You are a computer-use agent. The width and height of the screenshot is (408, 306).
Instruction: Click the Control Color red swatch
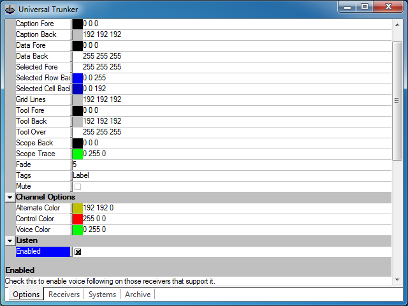[x=78, y=219]
